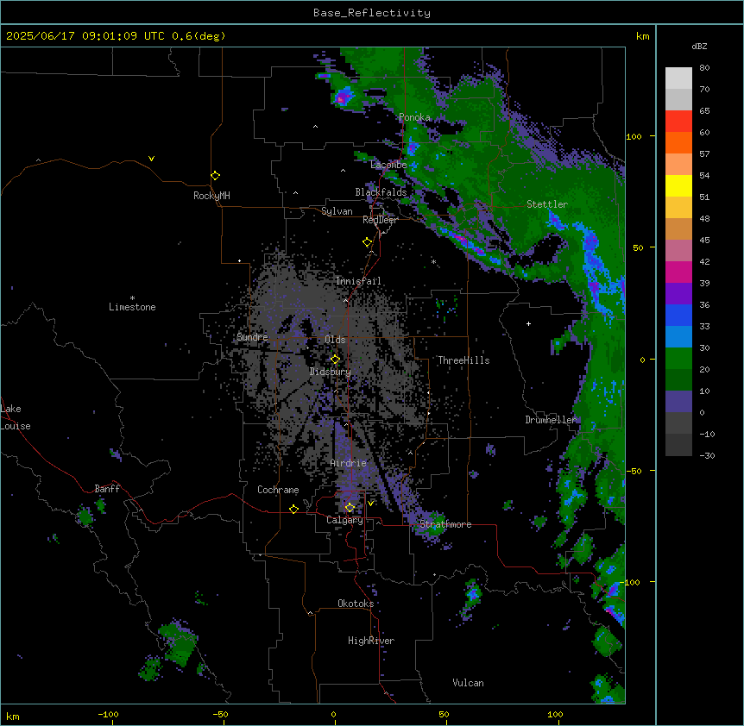Pick the purple 36-39 dBZ legend color
The image size is (744, 726).
click(x=678, y=294)
